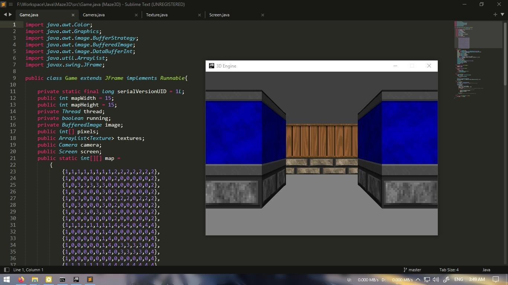This screenshot has width=508, height=285.
Task: Switch to the Camera.java tab
Action: (x=94, y=15)
